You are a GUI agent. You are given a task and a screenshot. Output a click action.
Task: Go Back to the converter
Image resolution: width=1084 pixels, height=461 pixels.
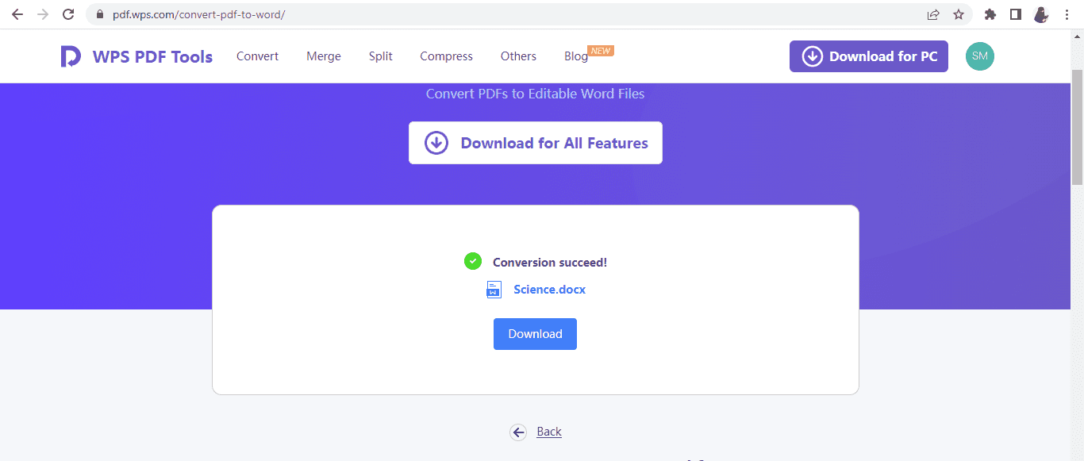coord(548,431)
